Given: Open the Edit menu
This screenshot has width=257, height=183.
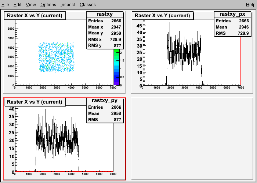Looking at the screenshot, I should 17,4.
